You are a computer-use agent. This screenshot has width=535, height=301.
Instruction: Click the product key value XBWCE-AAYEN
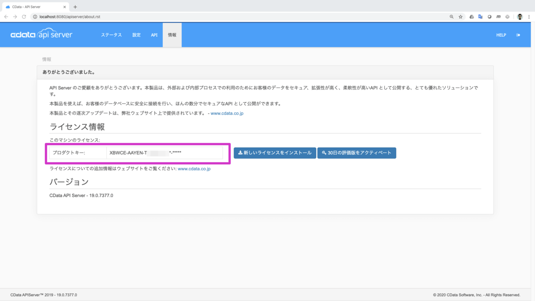pos(145,153)
